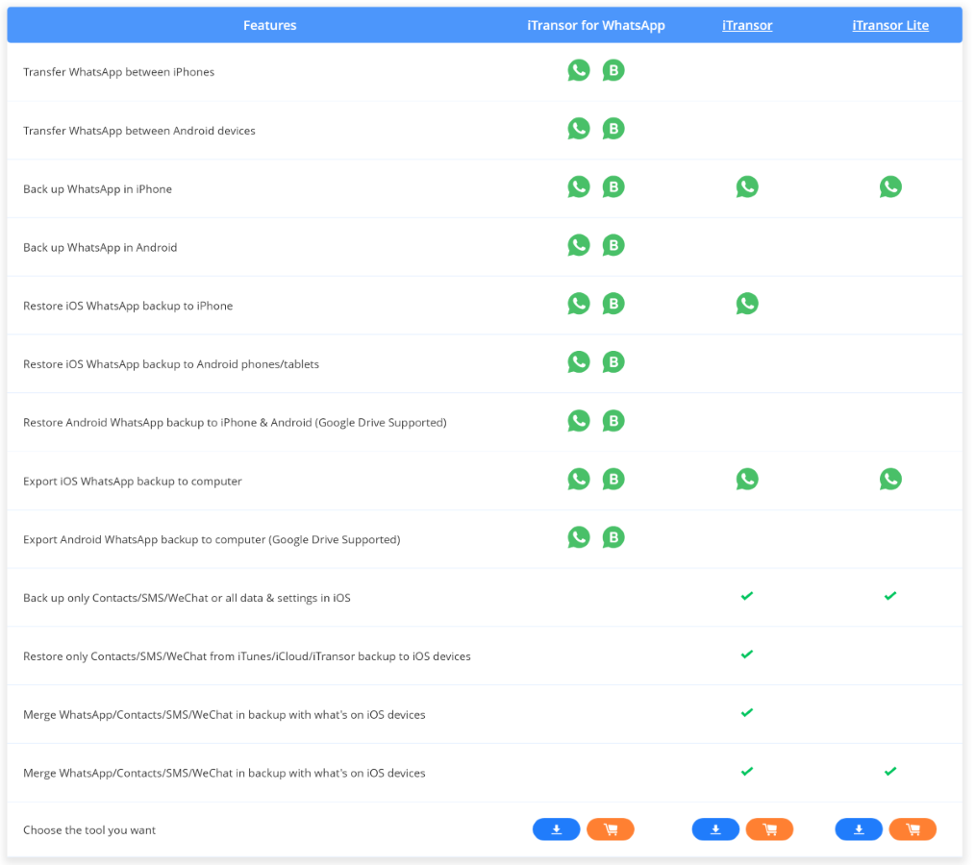Viewport: 975px width, 865px height.
Task: Click 'Choose the tool you want' text
Action: [89, 830]
